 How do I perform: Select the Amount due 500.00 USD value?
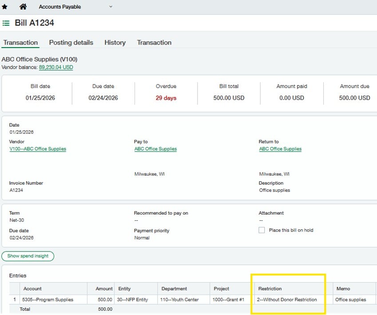coord(355,98)
